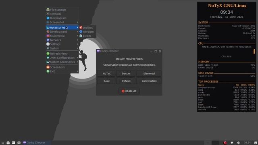Click the taskbar file manager launcher
Screen dimensions: 258x145
click(8, 143)
